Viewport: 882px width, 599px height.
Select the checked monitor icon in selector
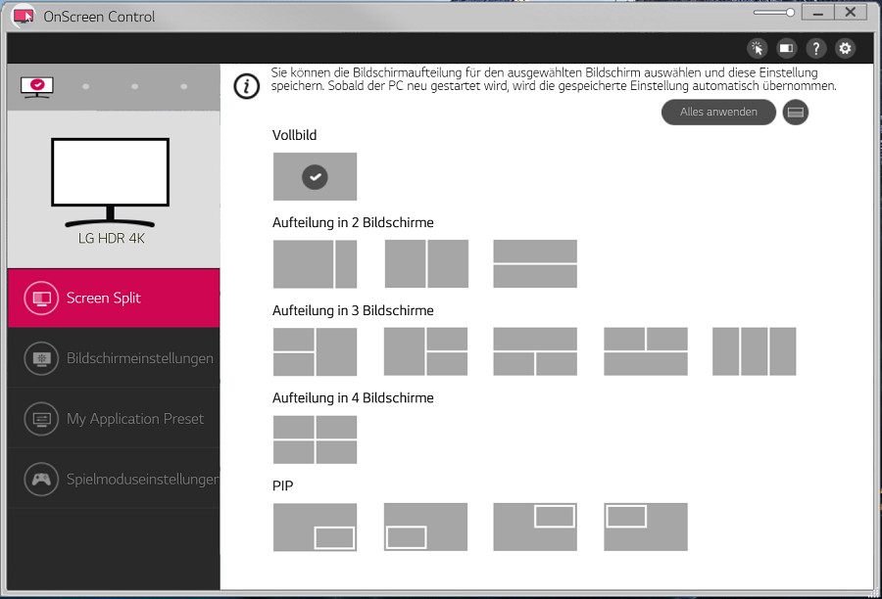pyautogui.click(x=37, y=86)
